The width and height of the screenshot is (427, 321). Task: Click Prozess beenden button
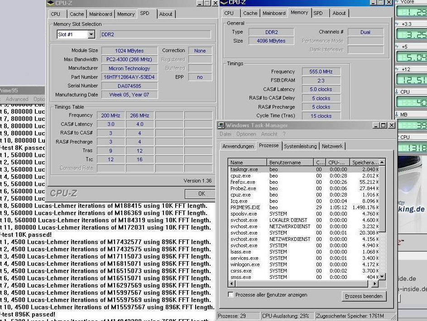coord(364,296)
